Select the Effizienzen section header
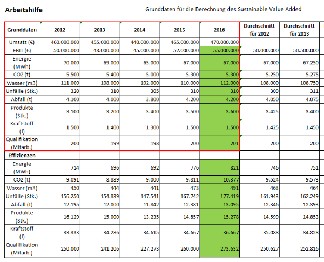Viewport: 324px width, 262px height. [23, 154]
